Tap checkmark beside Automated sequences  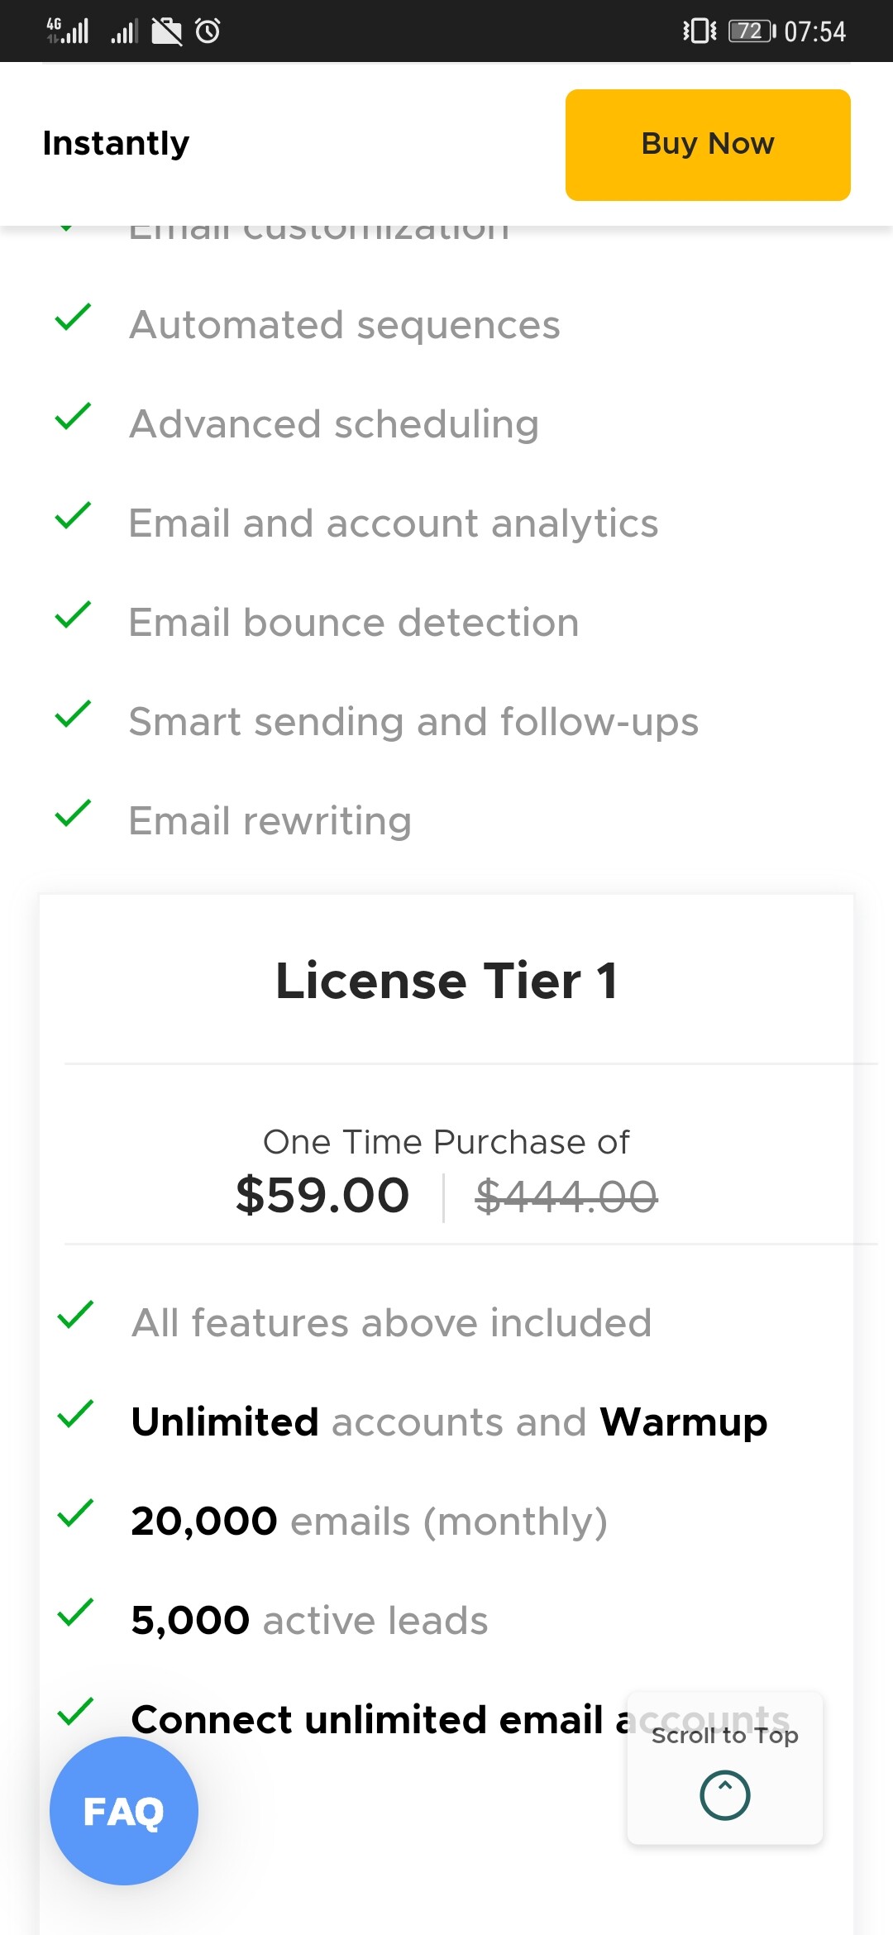(x=73, y=318)
